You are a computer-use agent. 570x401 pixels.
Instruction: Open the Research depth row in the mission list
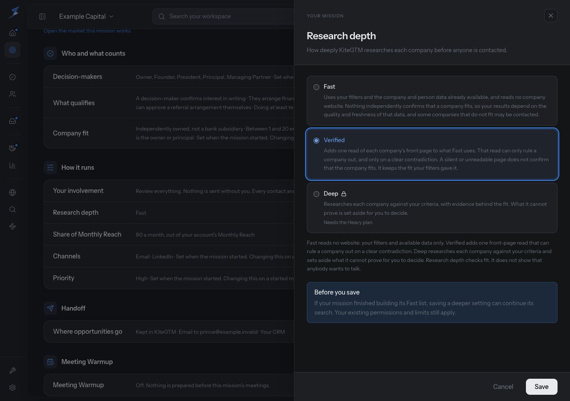tap(169, 213)
